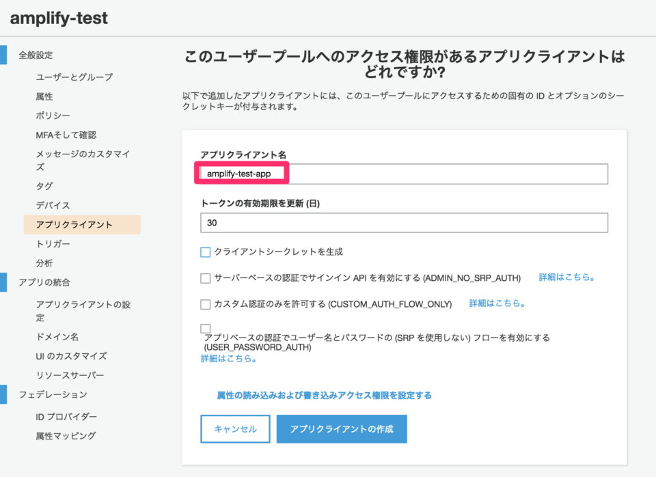
Task: Open 属性の読み込みおよび書き込みアクセス権限を設定する link
Action: [324, 396]
